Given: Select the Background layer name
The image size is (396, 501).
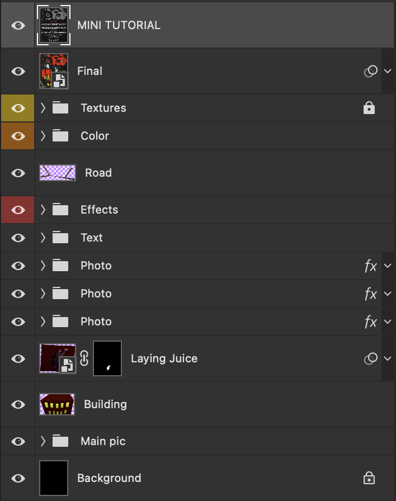Looking at the screenshot, I should click(109, 478).
